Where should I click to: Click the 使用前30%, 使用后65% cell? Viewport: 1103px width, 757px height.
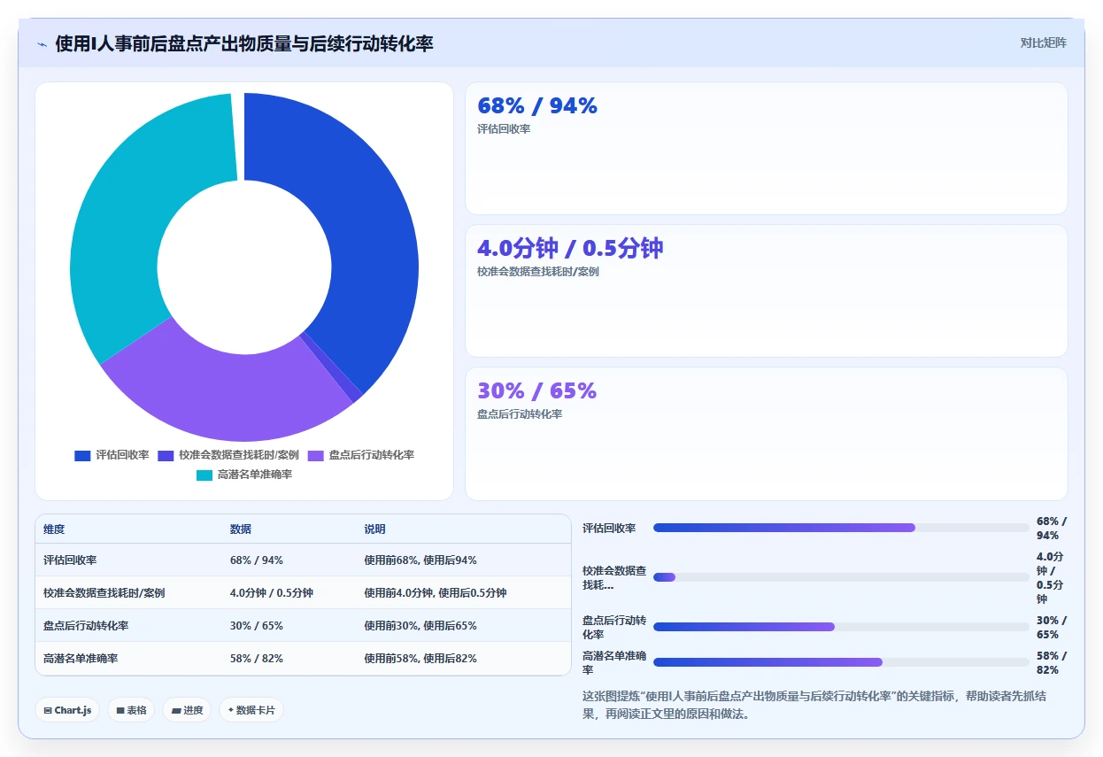420,626
